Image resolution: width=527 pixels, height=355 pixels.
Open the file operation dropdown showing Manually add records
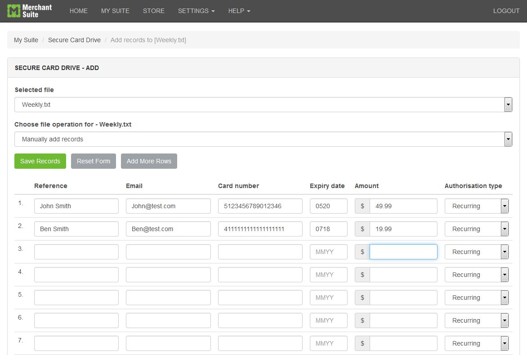tap(263, 139)
